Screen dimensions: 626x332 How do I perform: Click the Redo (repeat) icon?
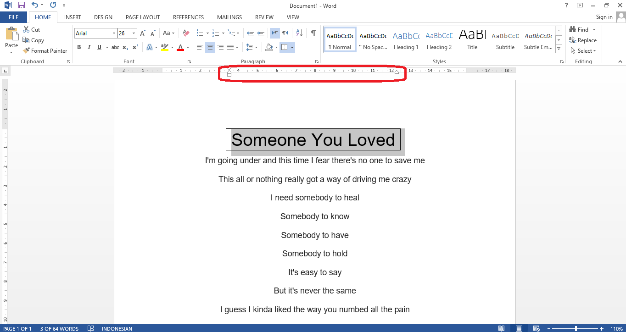coord(53,6)
